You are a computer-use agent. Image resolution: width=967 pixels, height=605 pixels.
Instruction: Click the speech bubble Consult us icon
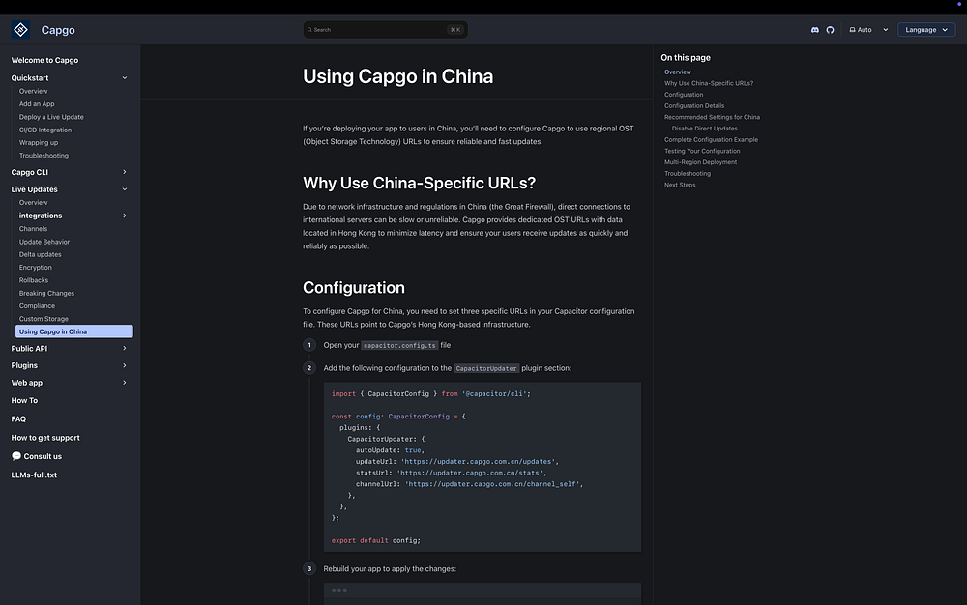(16, 456)
